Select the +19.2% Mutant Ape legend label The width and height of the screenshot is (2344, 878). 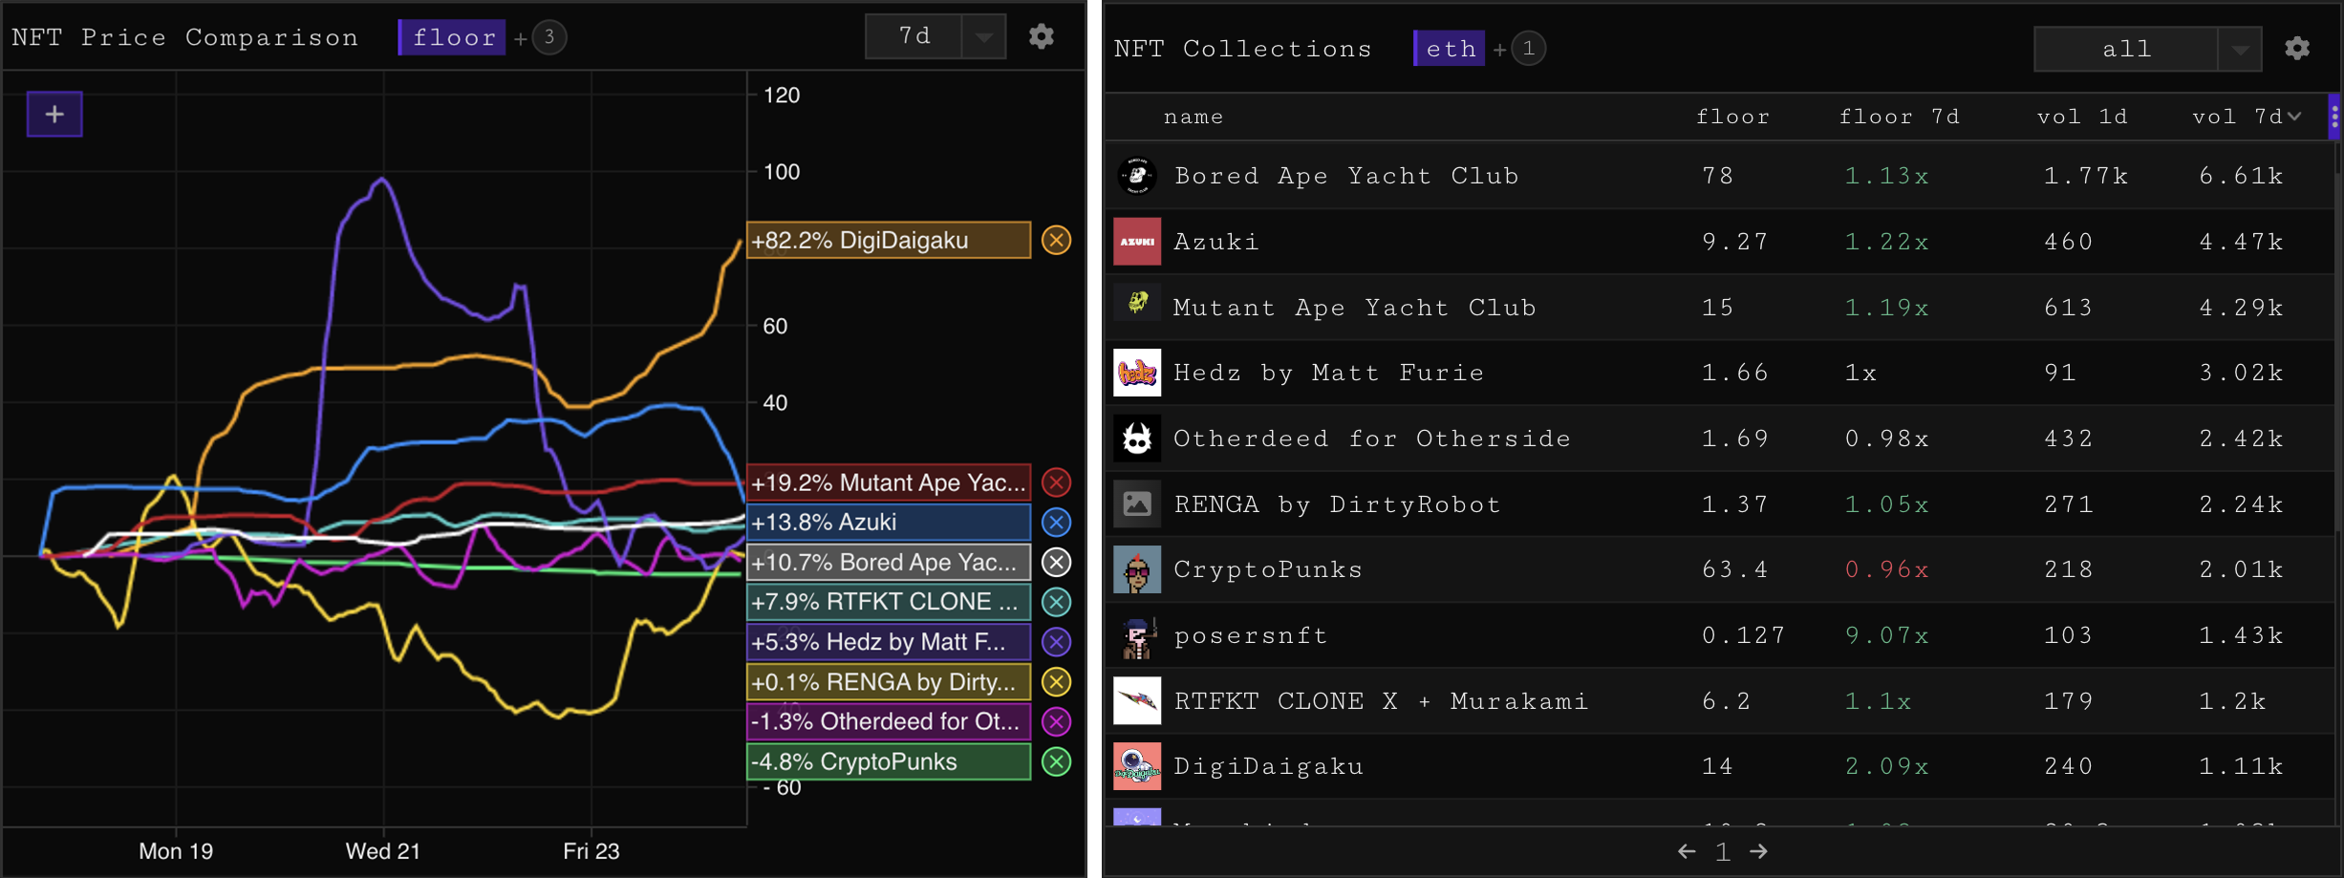pyautogui.click(x=889, y=482)
